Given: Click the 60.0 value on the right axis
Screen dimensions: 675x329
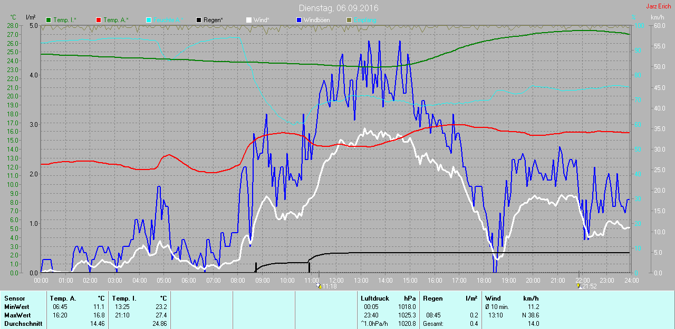Looking at the screenshot, I should [659, 25].
